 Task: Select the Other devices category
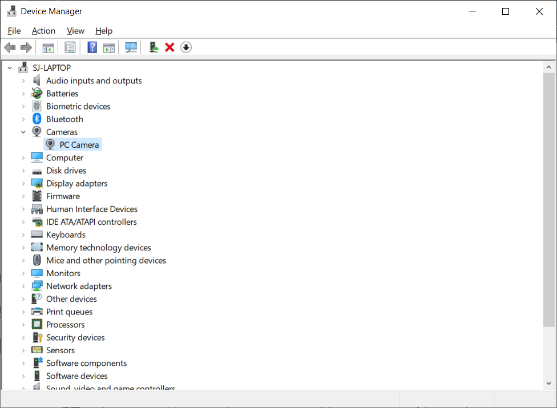[x=71, y=299]
